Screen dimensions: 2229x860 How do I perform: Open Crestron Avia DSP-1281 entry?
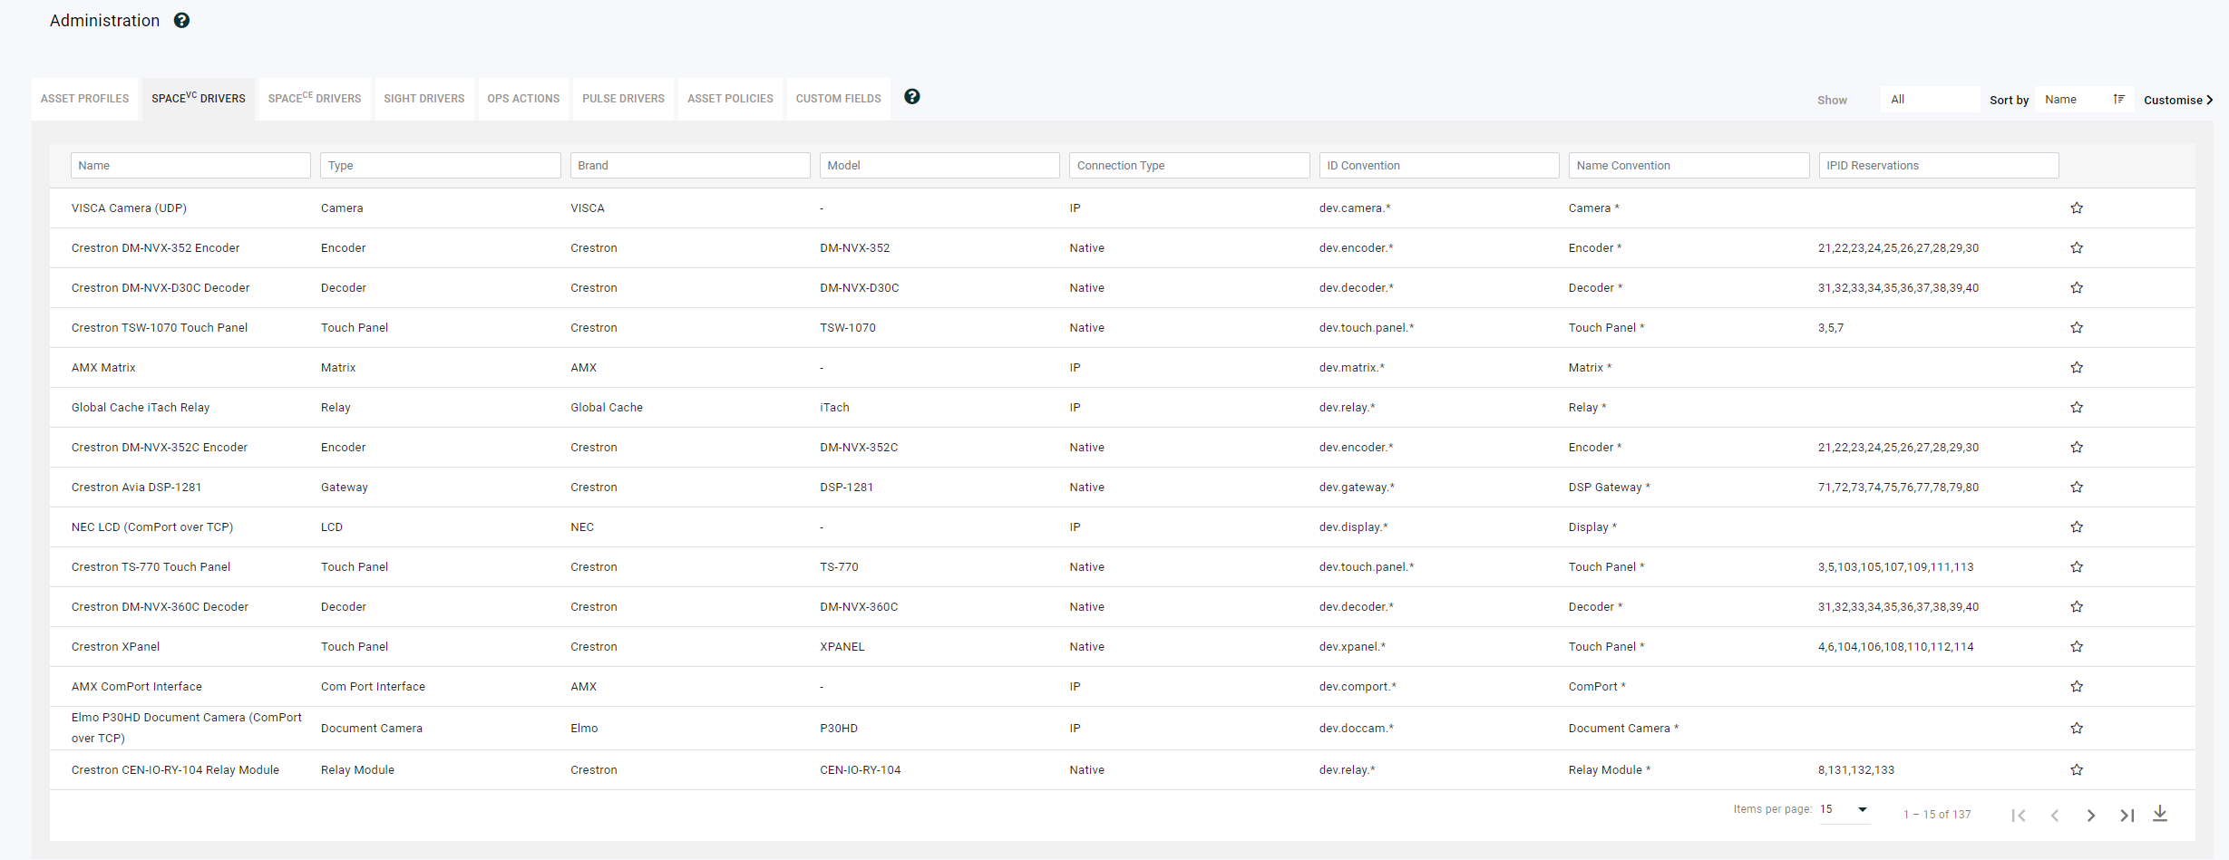tap(136, 487)
